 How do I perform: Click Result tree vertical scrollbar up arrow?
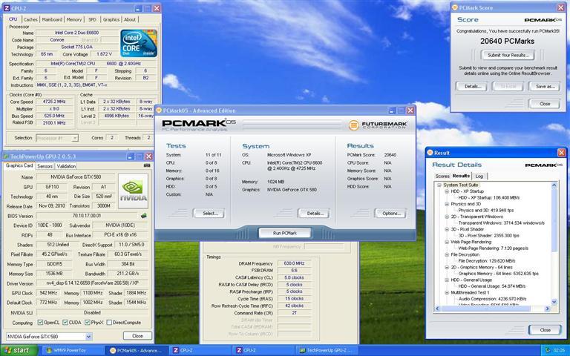tap(554, 185)
